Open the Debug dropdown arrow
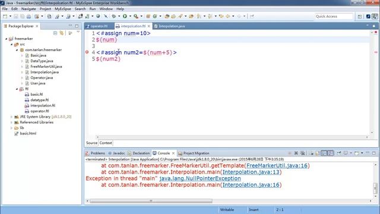 point(119,16)
